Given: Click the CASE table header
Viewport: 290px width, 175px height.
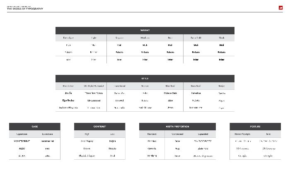Looking at the screenshot, I should coord(34,127).
